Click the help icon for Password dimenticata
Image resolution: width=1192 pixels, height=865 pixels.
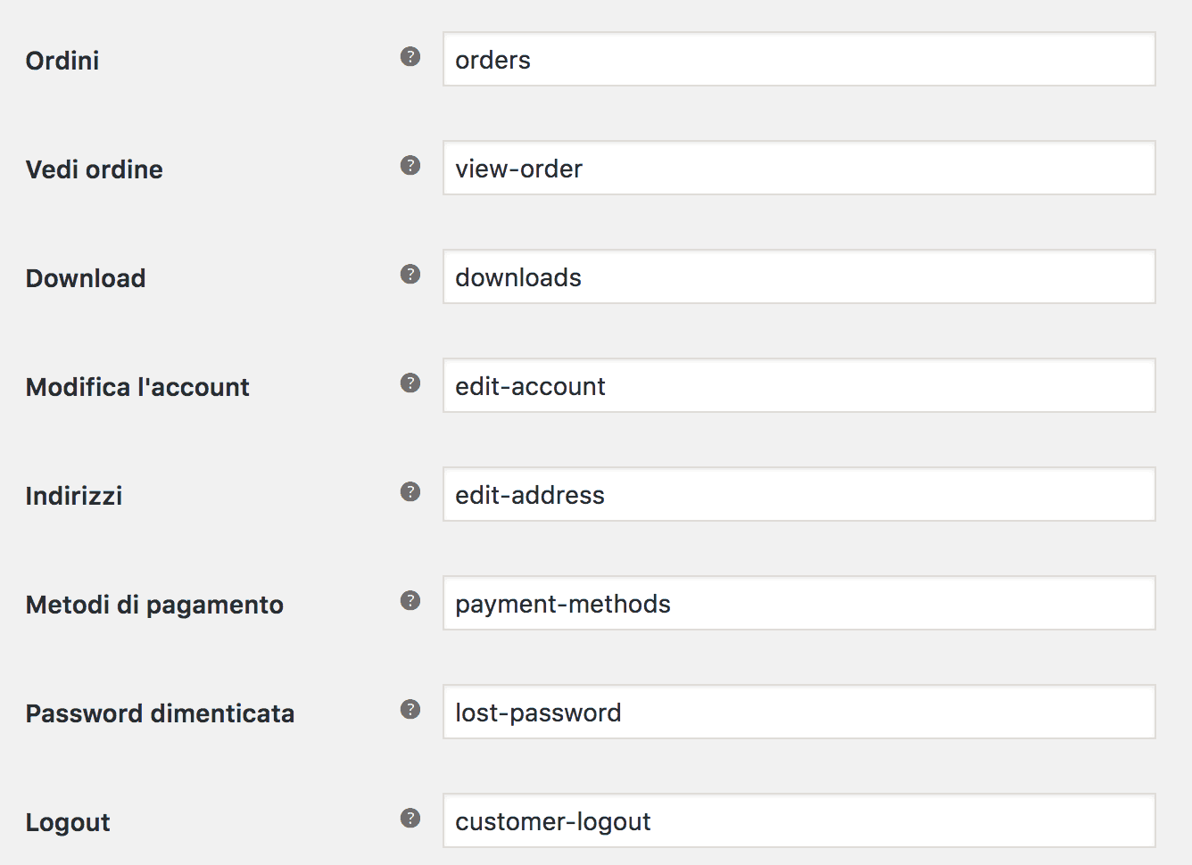(410, 710)
